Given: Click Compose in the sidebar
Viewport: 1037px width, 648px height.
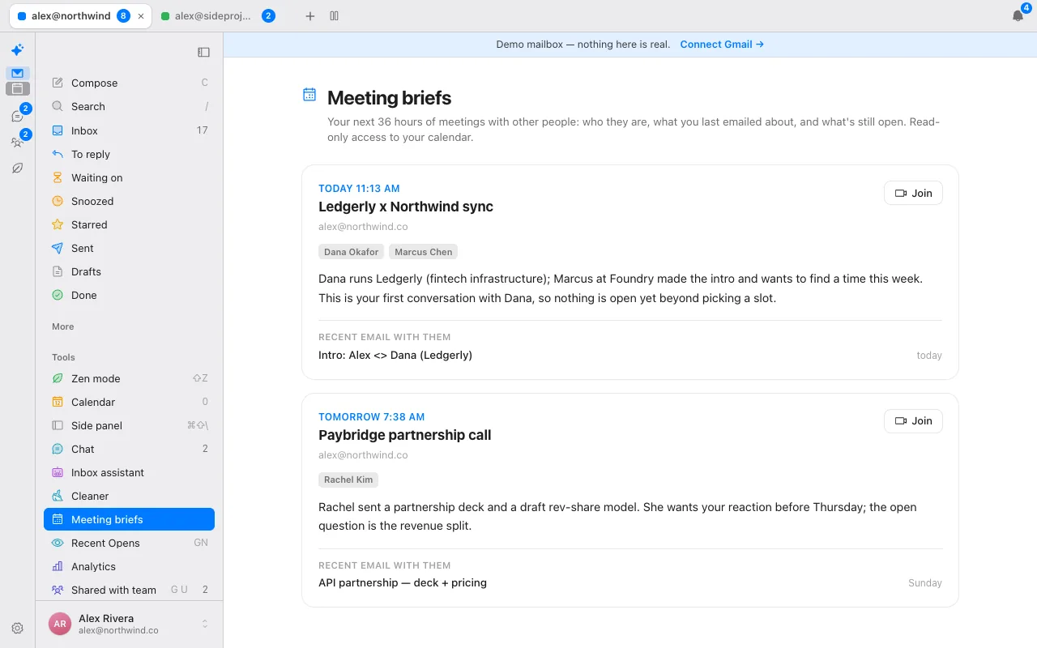Looking at the screenshot, I should 130,83.
